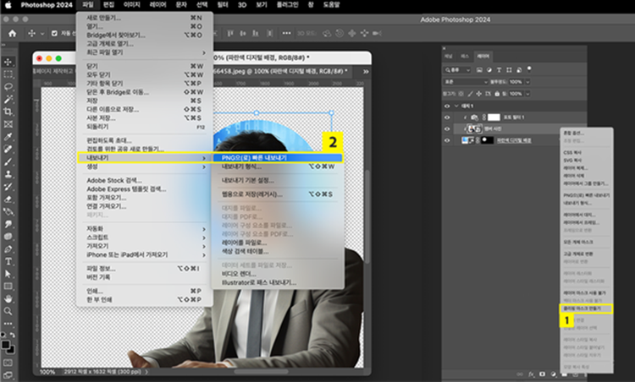The height and width of the screenshot is (382, 635).
Task: Select the Smudge tool
Action: point(8,224)
